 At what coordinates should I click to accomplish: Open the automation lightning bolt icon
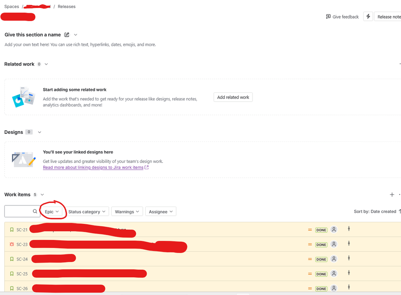coord(368,16)
